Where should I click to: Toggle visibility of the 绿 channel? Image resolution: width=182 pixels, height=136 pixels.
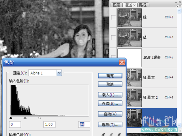[x=113, y=17]
